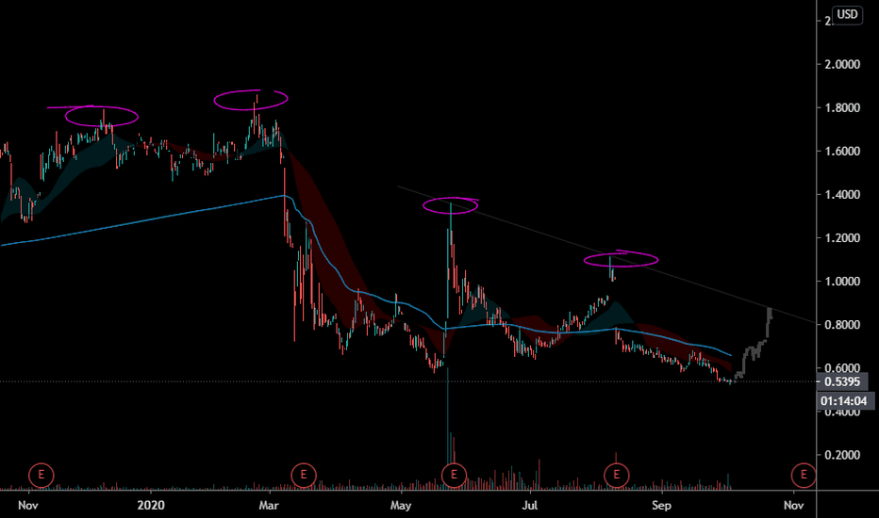Click the earnings marker nearest the Mar label
Image resolution: width=879 pixels, height=518 pixels.
[304, 476]
